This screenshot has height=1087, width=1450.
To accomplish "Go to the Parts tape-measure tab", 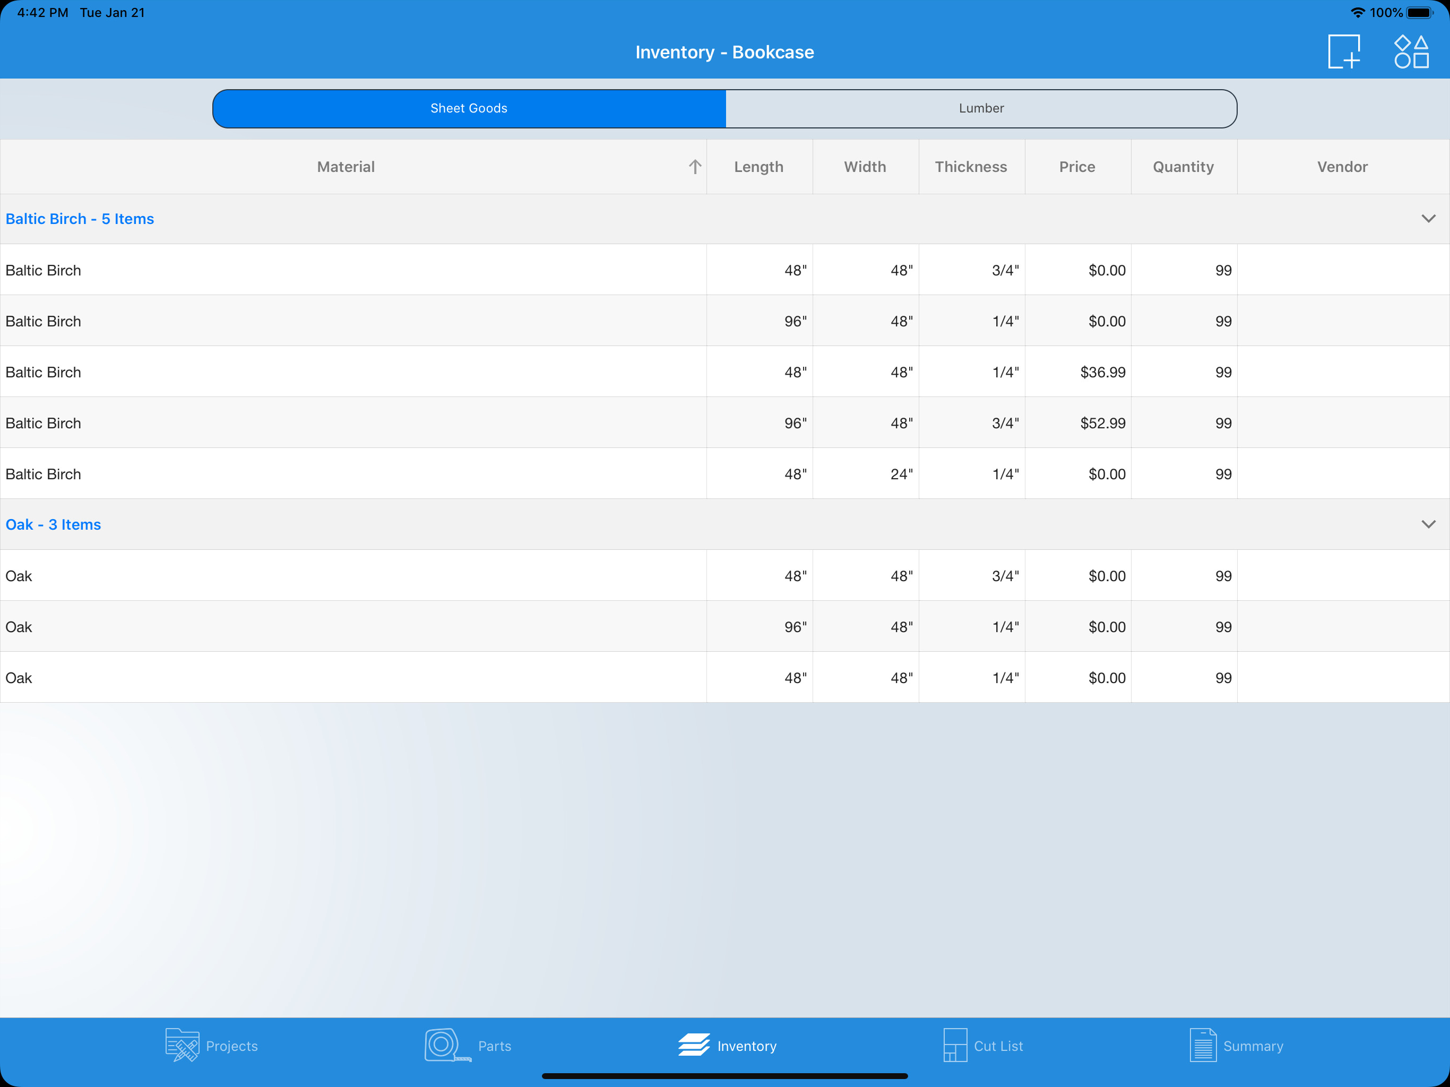I will pos(447,1045).
